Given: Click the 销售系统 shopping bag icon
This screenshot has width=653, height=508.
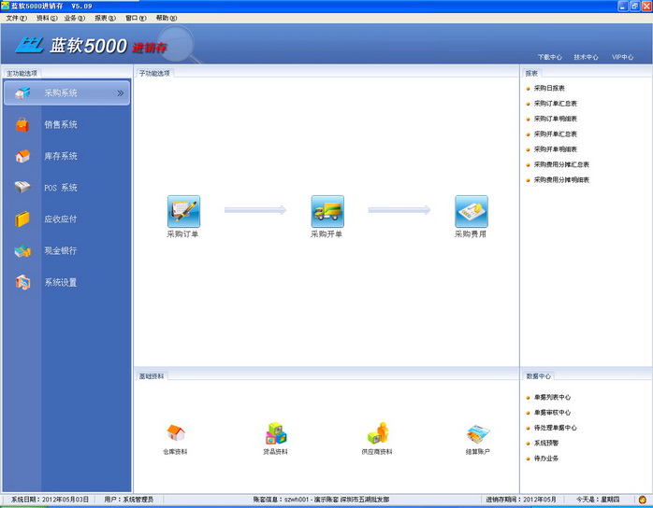Looking at the screenshot, I should pos(22,124).
